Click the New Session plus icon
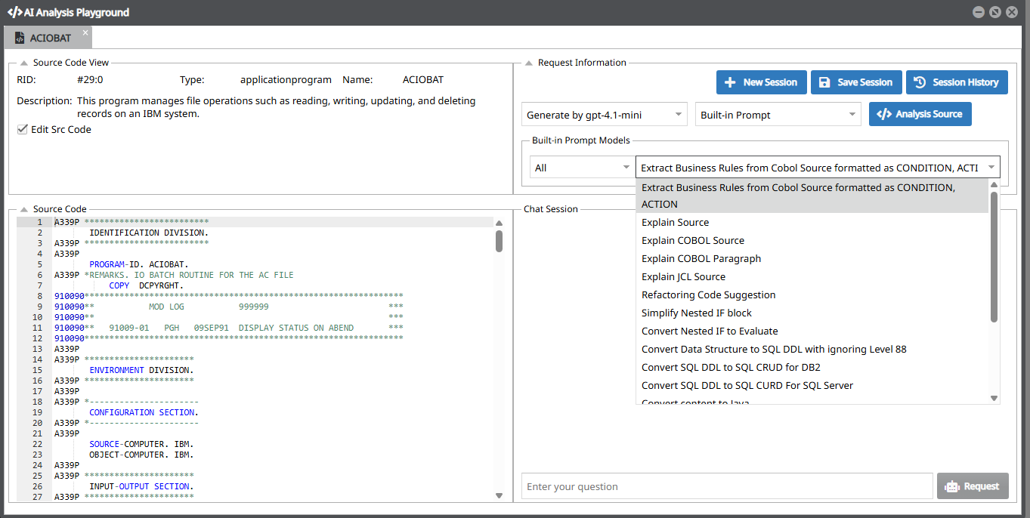1030x518 pixels. (x=730, y=82)
